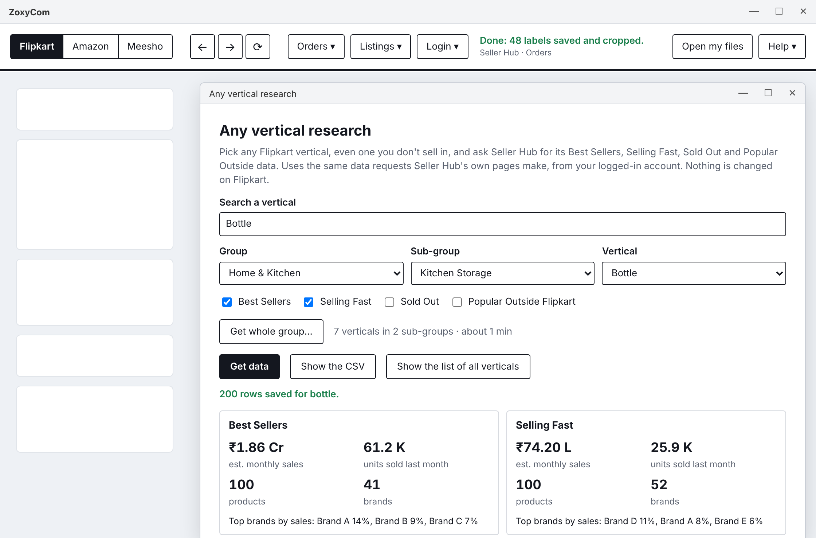
Task: Click the ₹1.86 Cr Best Sellers sales value
Action: (x=256, y=447)
